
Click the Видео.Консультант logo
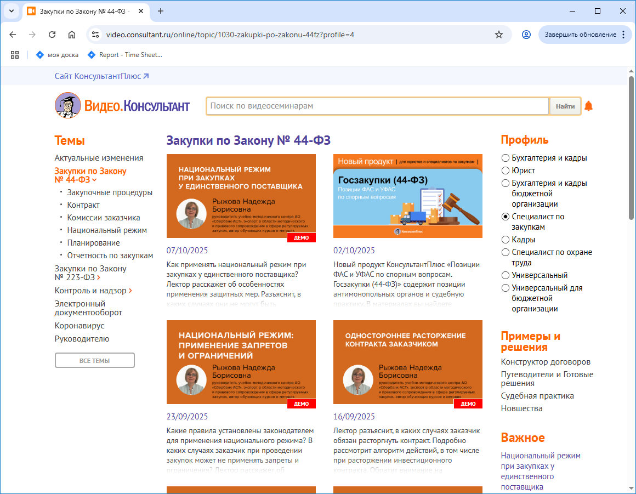[x=122, y=105]
